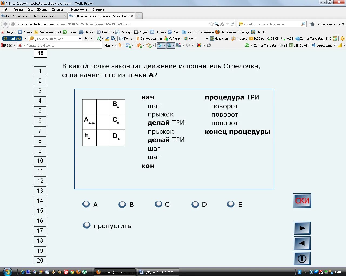Launch Chrome from quick launch

pos(72,272)
